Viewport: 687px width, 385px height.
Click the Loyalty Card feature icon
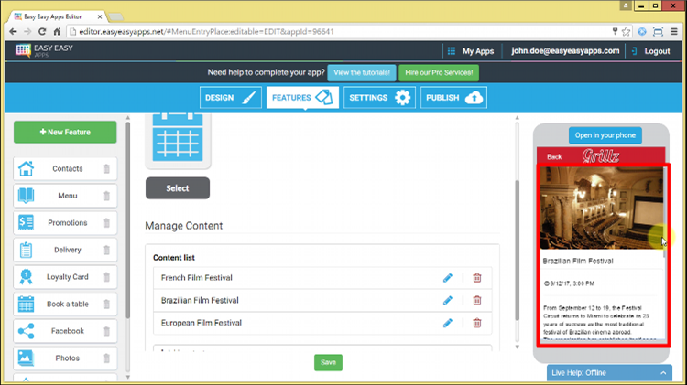pyautogui.click(x=26, y=277)
